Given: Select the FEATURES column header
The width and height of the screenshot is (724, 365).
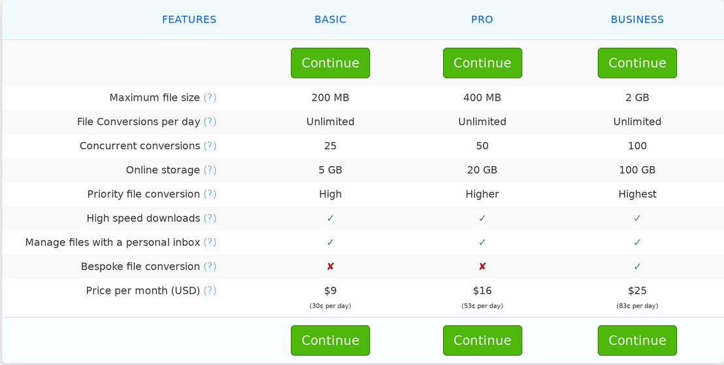Looking at the screenshot, I should pyautogui.click(x=189, y=20).
